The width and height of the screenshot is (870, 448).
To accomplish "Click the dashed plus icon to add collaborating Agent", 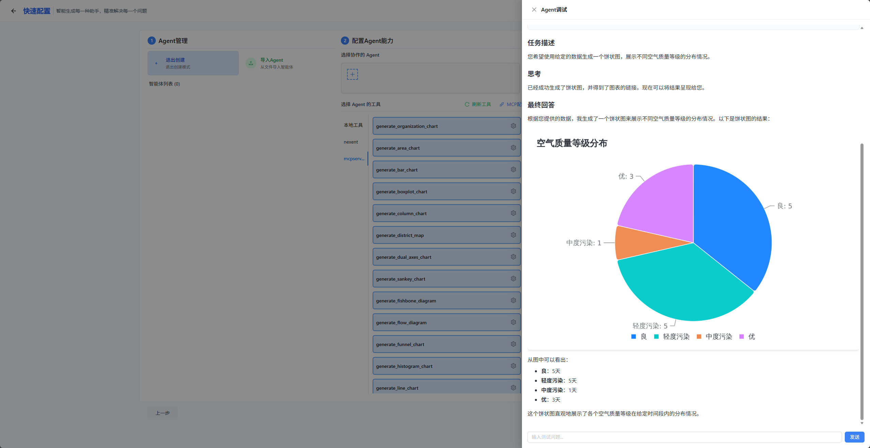I will click(x=352, y=74).
